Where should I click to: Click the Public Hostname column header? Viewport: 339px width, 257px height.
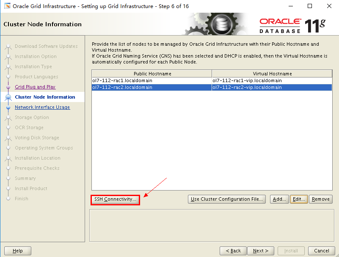tap(152, 74)
